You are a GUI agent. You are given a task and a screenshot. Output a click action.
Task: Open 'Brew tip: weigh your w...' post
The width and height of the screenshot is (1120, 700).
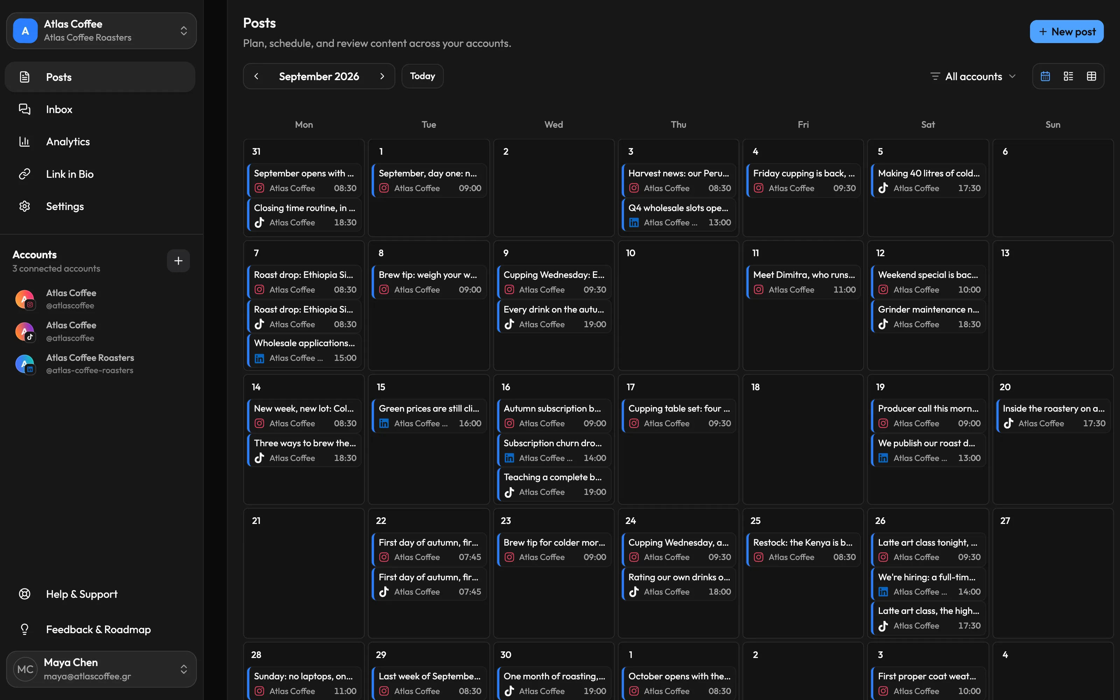pos(429,282)
